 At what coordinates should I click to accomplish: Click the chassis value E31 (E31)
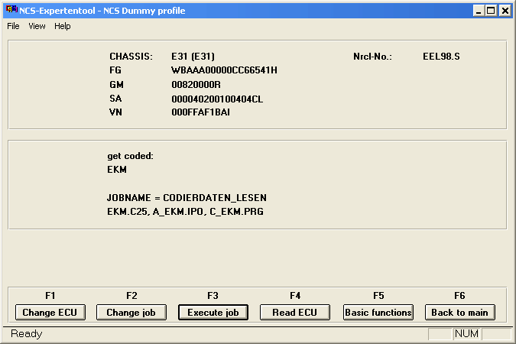193,57
